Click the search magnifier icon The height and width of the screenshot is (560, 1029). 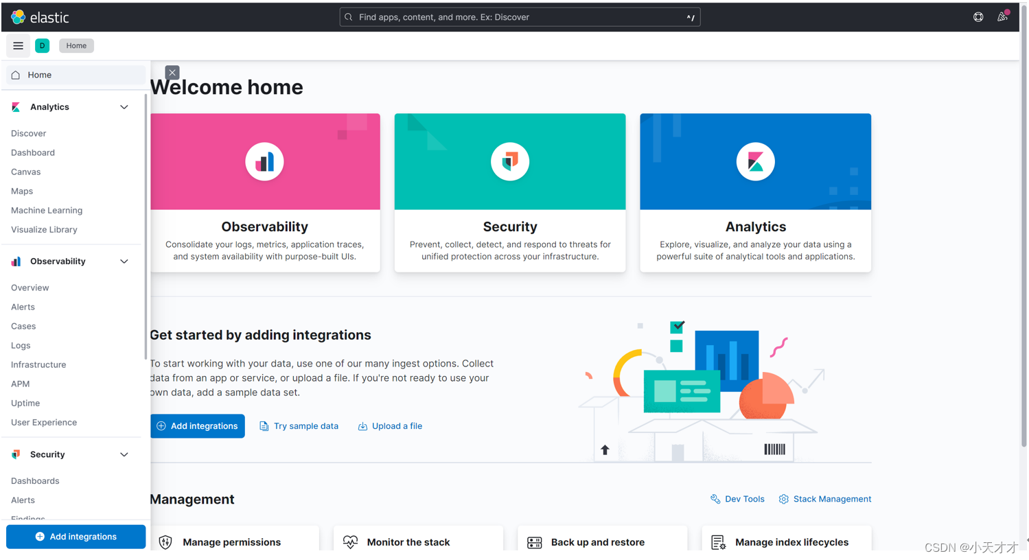[x=349, y=17]
